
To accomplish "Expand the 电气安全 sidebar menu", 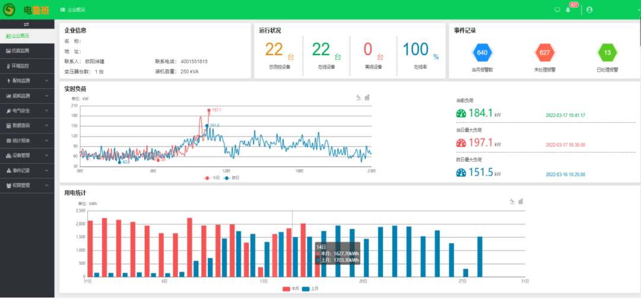I will click(26, 110).
